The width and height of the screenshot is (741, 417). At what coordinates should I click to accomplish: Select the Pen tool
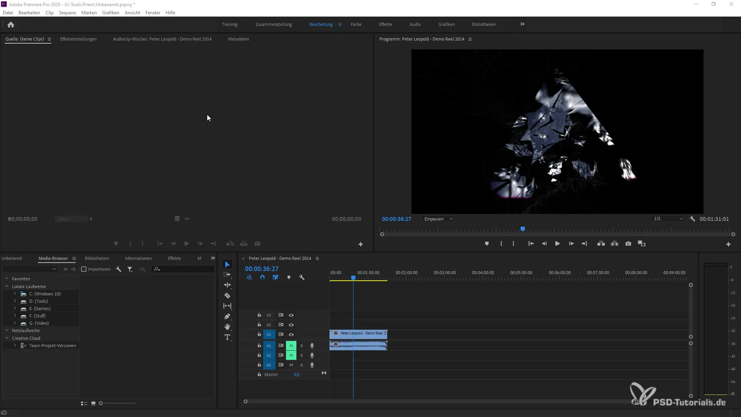pyautogui.click(x=227, y=317)
